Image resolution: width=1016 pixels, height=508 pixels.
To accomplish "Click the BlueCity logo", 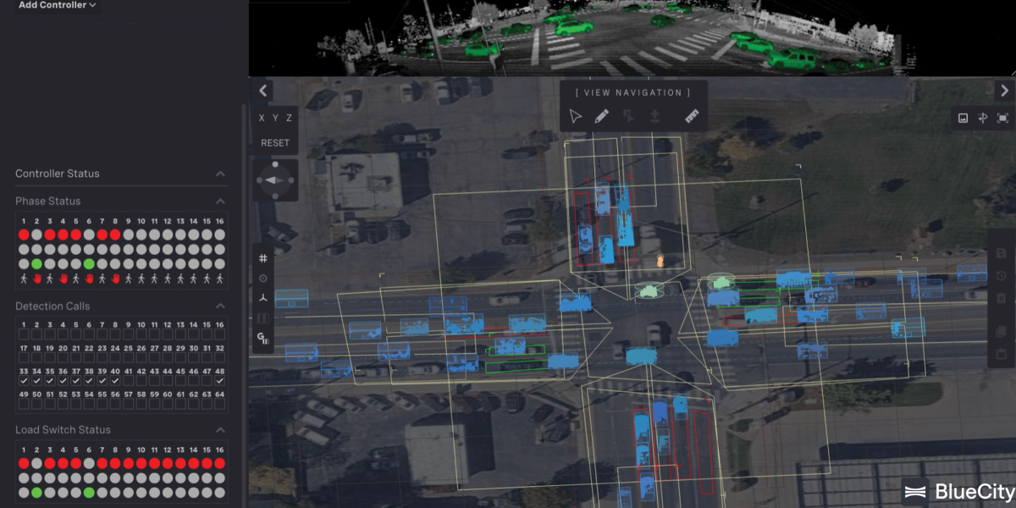I will pyautogui.click(x=958, y=491).
